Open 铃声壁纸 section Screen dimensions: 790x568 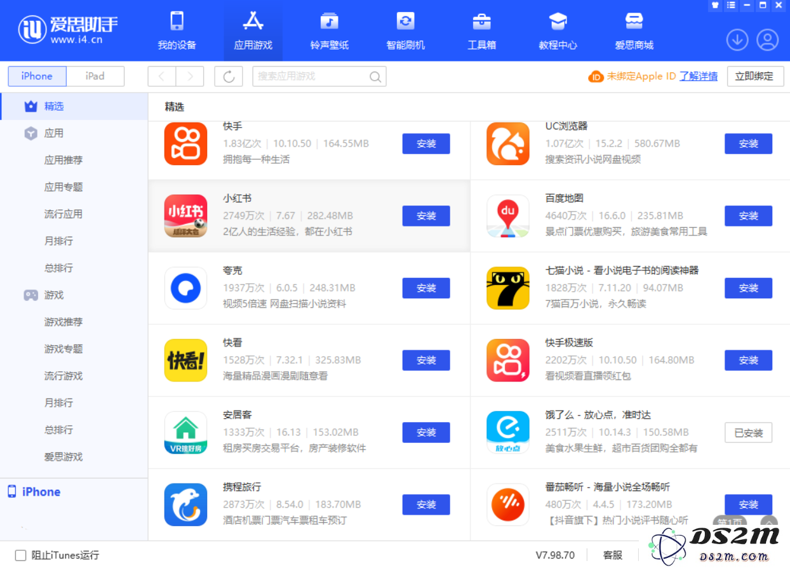[329, 30]
